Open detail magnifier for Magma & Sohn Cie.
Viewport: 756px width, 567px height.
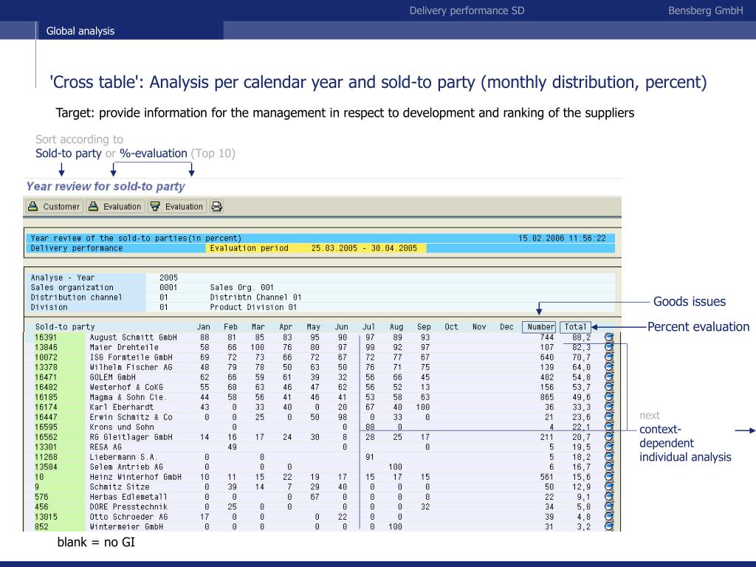[x=609, y=397]
